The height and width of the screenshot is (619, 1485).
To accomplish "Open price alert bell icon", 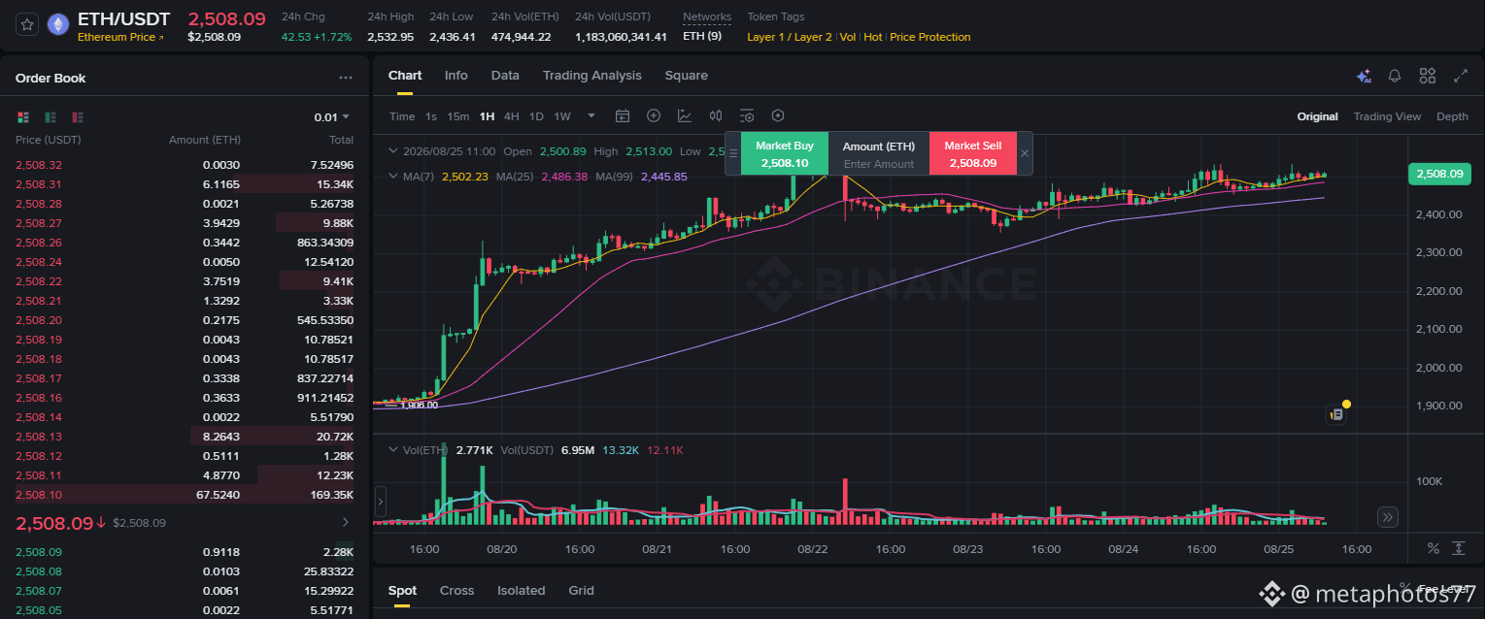I will coord(1395,76).
